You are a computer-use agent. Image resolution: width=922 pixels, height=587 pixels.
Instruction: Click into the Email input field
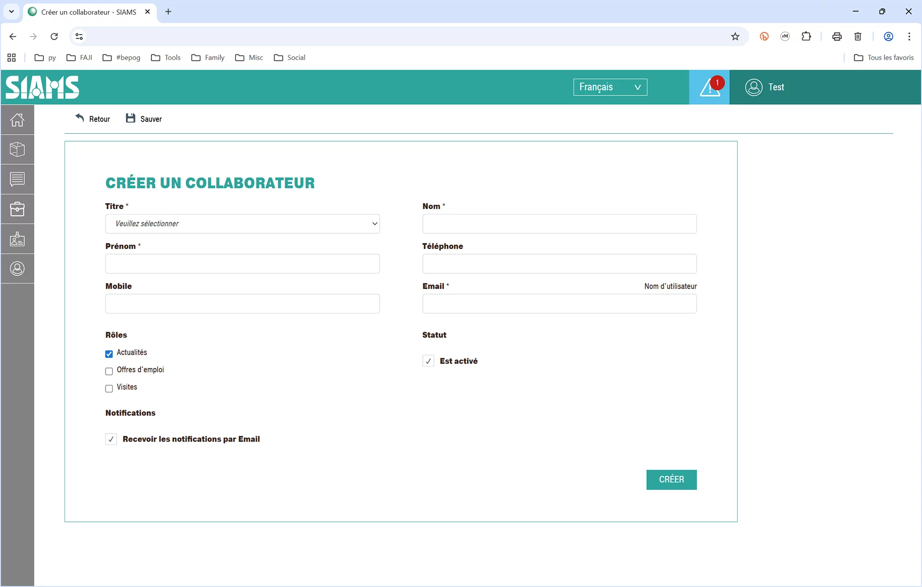[x=559, y=304]
